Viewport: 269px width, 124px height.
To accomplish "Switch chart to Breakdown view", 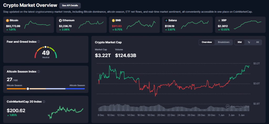I will (x=224, y=42).
